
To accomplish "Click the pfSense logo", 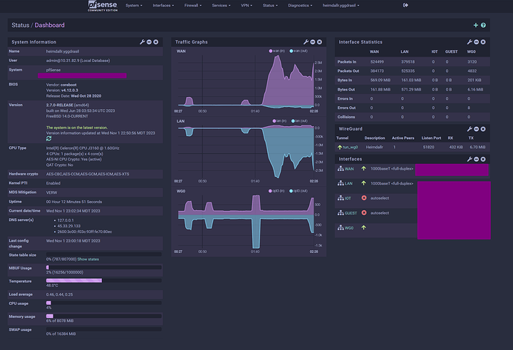I will 103,6.
